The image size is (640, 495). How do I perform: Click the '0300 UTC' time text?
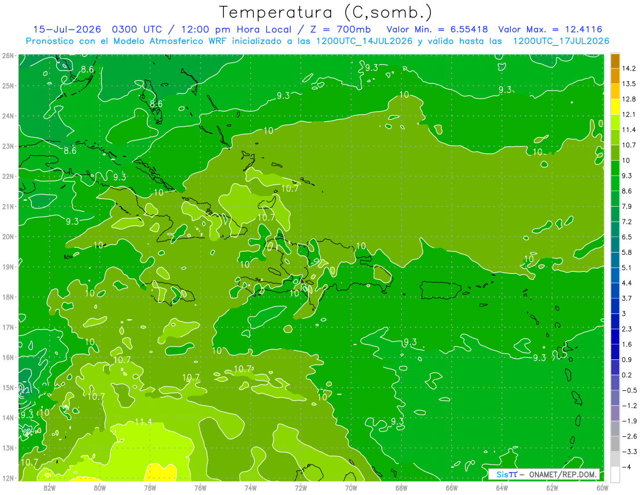138,29
